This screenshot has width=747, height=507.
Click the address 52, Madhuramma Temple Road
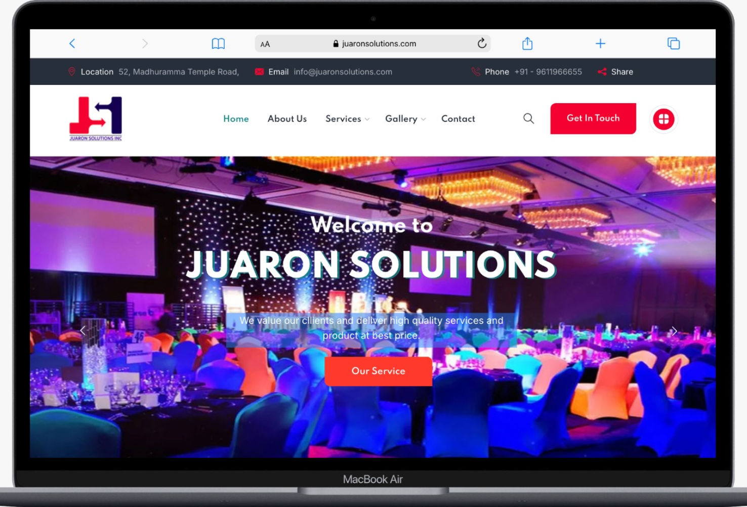pos(179,72)
